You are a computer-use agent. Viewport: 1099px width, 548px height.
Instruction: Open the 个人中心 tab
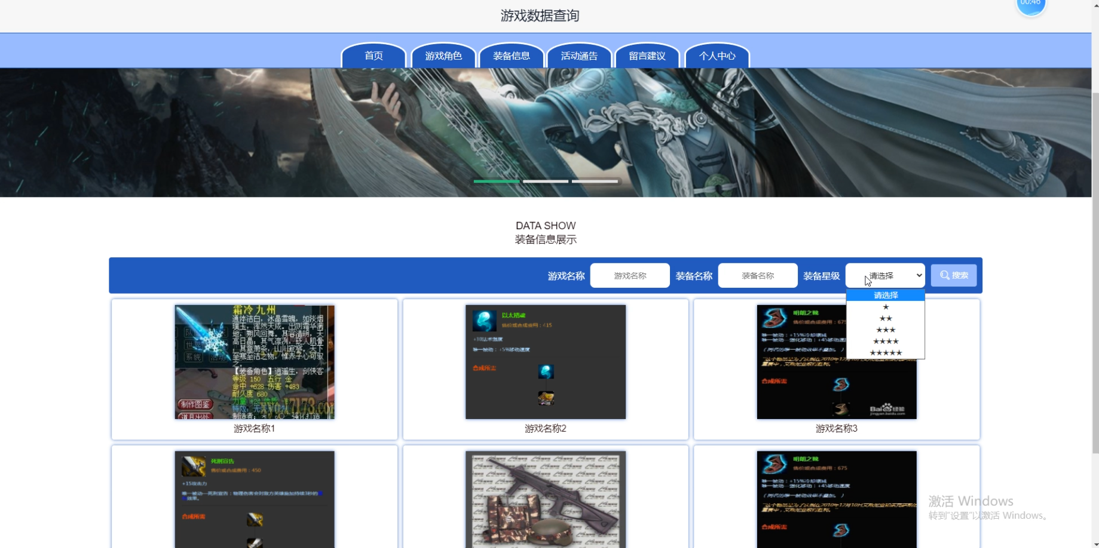[x=717, y=56]
